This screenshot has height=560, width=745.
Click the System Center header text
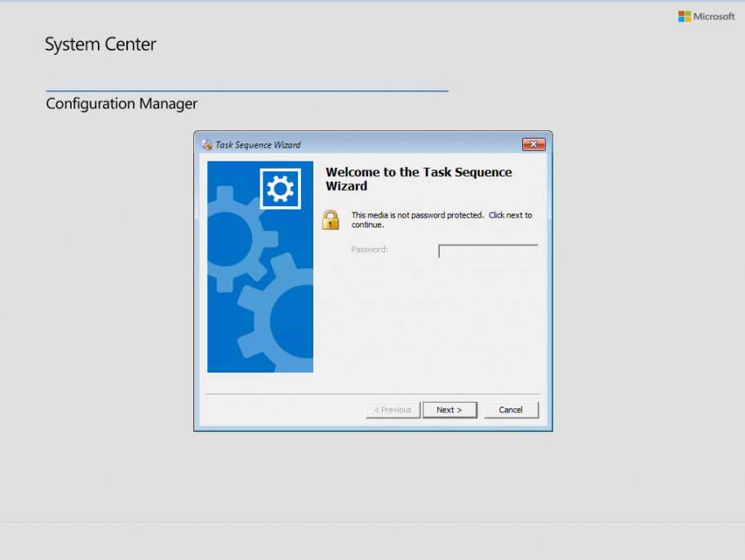tap(100, 44)
